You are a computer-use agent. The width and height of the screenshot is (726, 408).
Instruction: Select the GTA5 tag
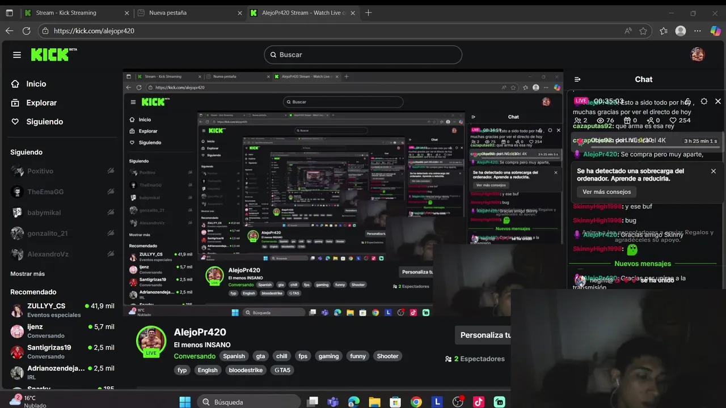pyautogui.click(x=282, y=370)
